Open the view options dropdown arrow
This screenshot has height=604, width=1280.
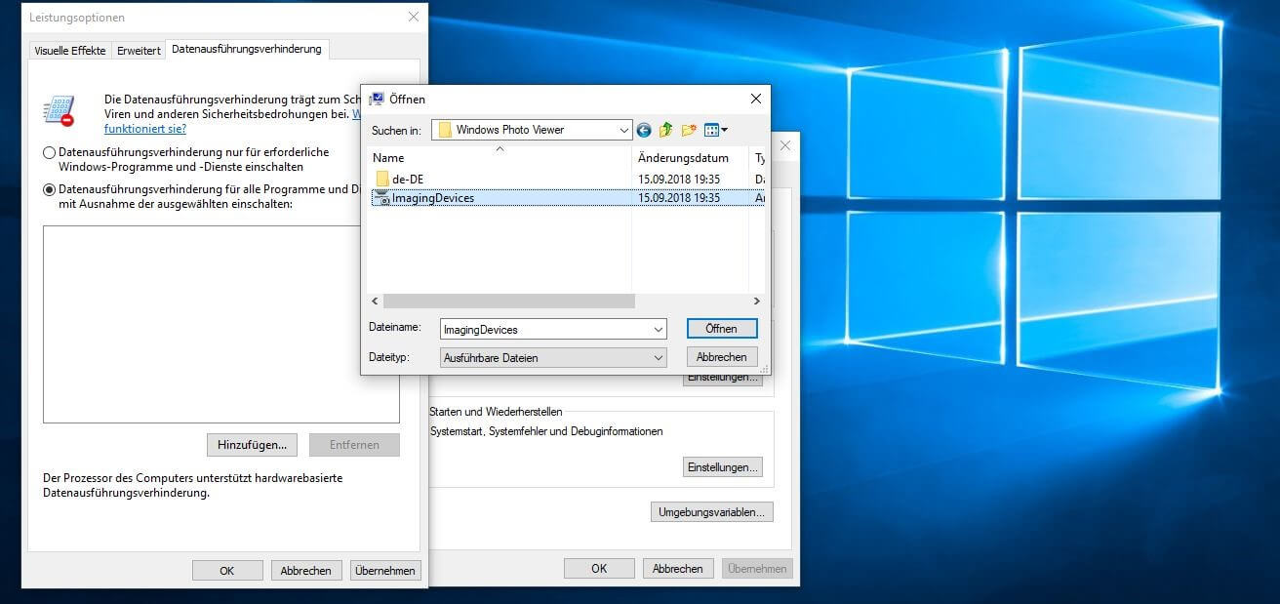[725, 130]
